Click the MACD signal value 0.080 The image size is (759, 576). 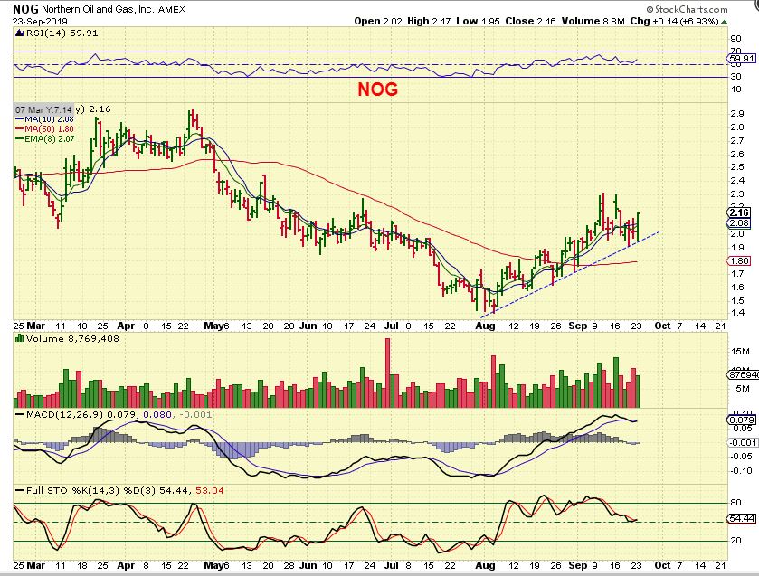158,415
